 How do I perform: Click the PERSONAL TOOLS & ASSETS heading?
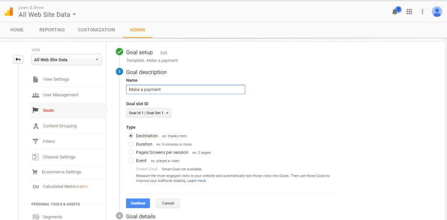tap(55, 204)
